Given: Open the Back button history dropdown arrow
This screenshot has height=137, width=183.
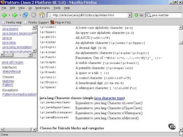Looking at the screenshot, I should tap(10, 15).
